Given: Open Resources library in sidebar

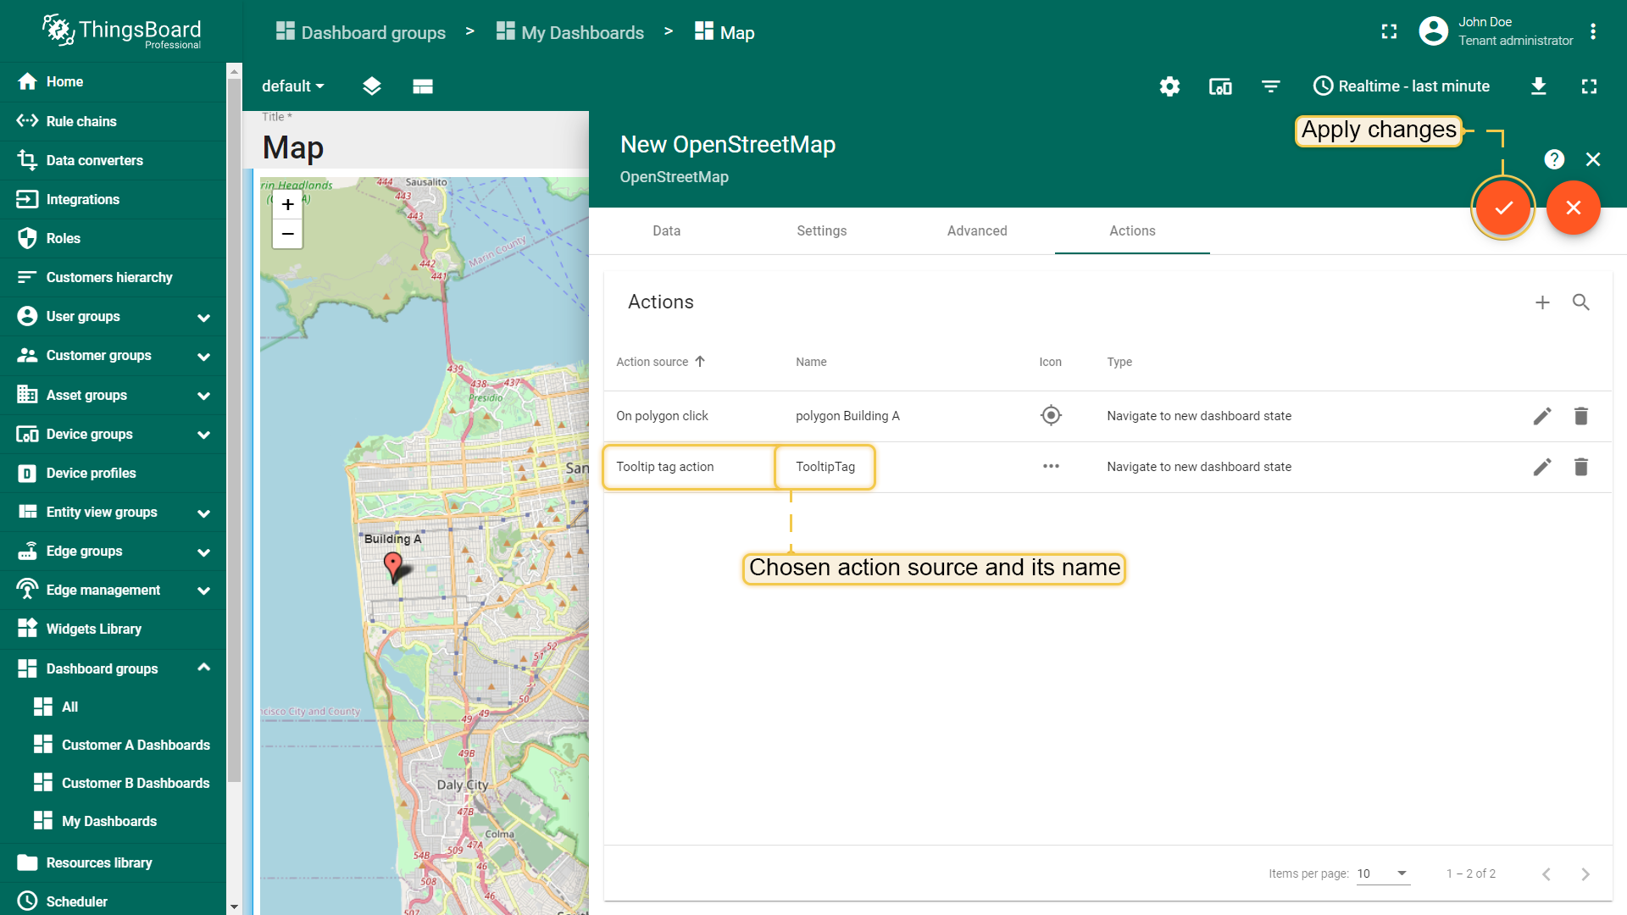Looking at the screenshot, I should click(x=114, y=862).
